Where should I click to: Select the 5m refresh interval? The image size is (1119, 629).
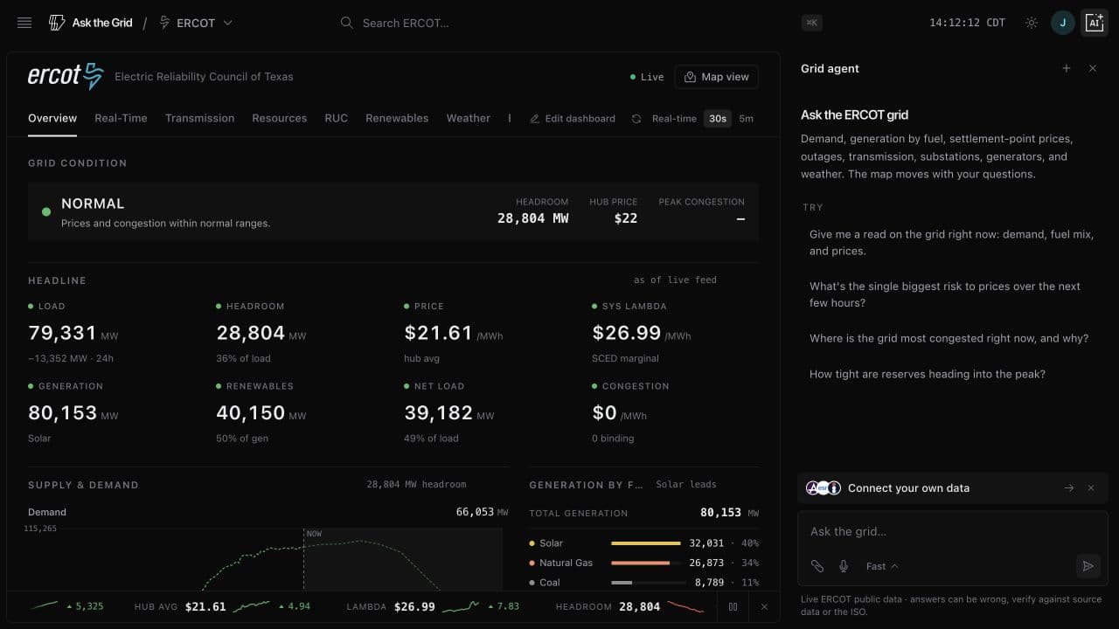click(746, 119)
